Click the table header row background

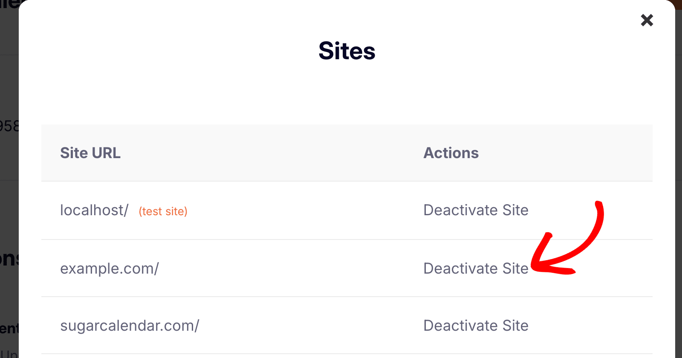[x=298, y=153]
